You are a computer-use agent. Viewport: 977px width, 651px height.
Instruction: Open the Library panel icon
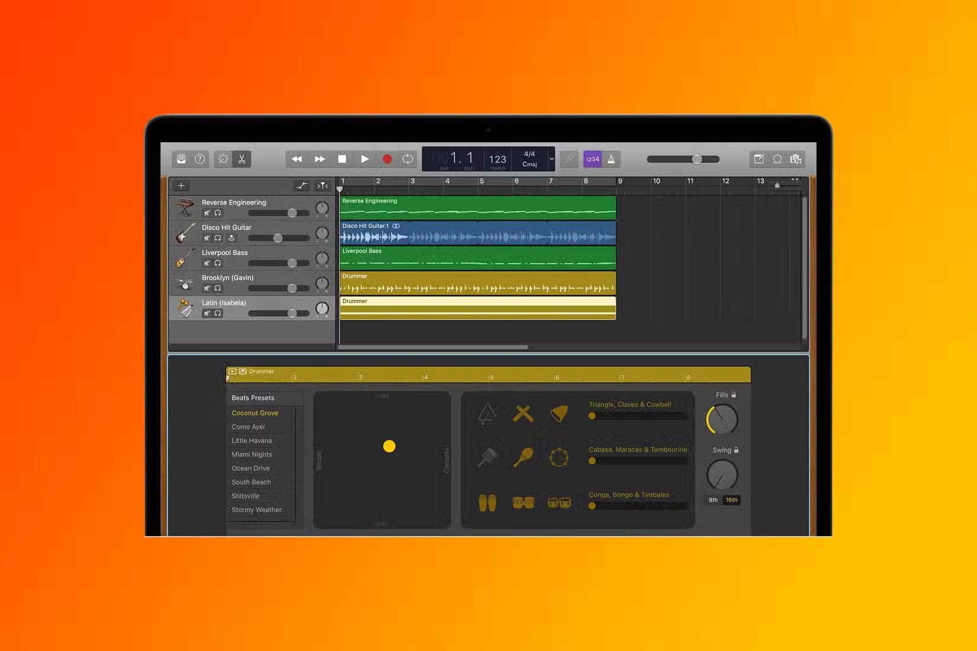[181, 159]
